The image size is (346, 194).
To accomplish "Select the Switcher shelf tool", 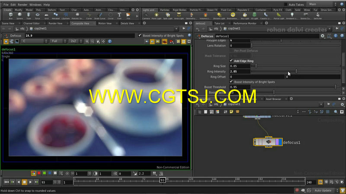I will coord(318,16).
